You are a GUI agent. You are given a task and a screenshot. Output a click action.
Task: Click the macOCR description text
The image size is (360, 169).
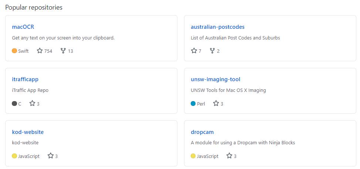[63, 38]
